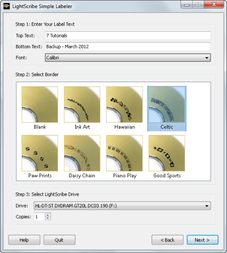
Task: Increase copies with the up arrow
Action: point(48,215)
